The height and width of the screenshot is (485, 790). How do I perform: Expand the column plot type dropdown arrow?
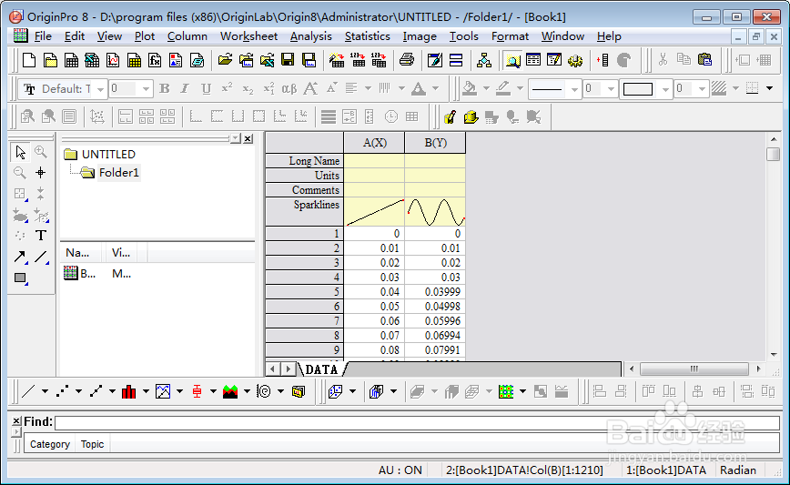146,391
